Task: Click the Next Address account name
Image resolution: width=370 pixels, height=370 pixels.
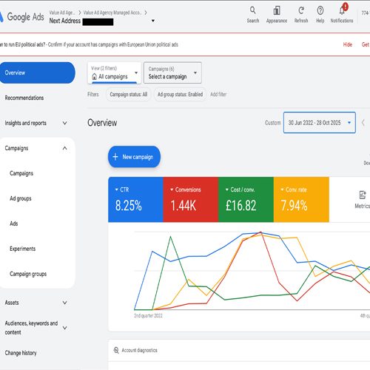Action: 65,21
